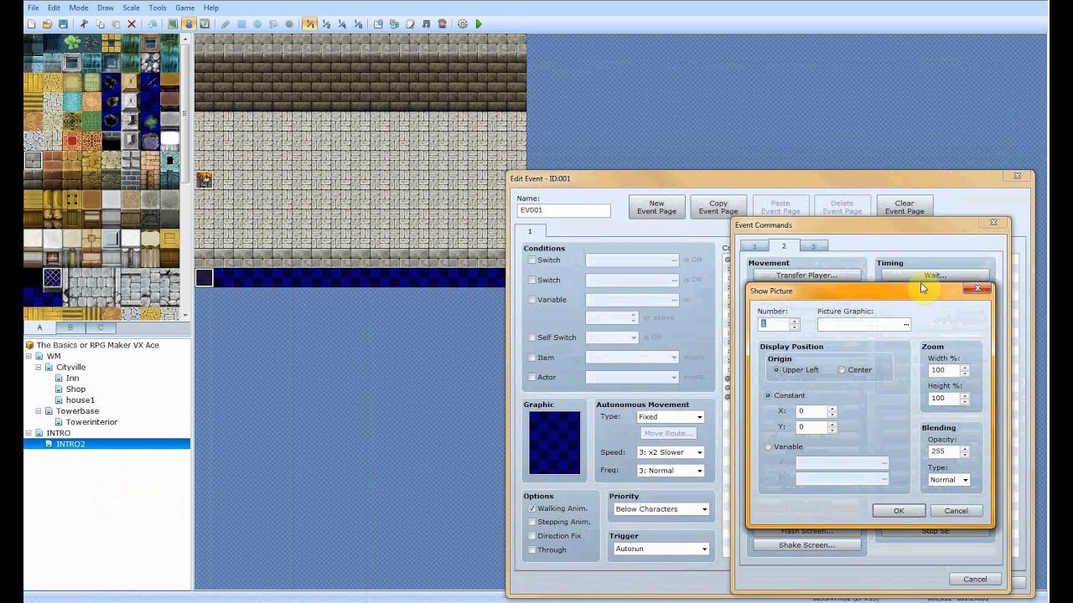1073x603 pixels.
Task: Select the Upper Left origin radio button
Action: (776, 370)
